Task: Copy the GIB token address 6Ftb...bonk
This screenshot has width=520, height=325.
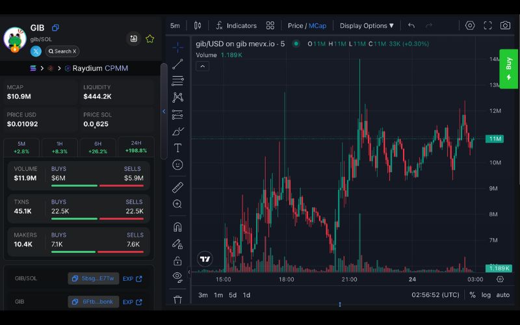Action: click(93, 302)
